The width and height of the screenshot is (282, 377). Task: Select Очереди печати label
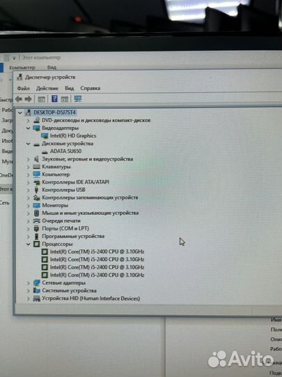click(x=61, y=221)
